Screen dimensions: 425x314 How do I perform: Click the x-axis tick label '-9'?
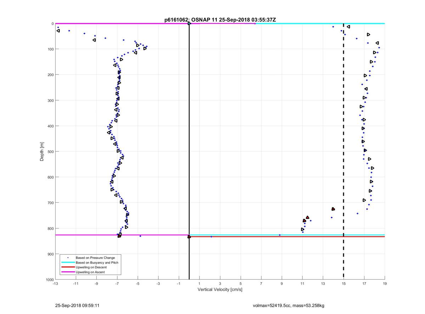coord(96,284)
